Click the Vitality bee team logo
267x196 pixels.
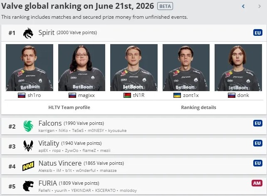(x=28, y=146)
